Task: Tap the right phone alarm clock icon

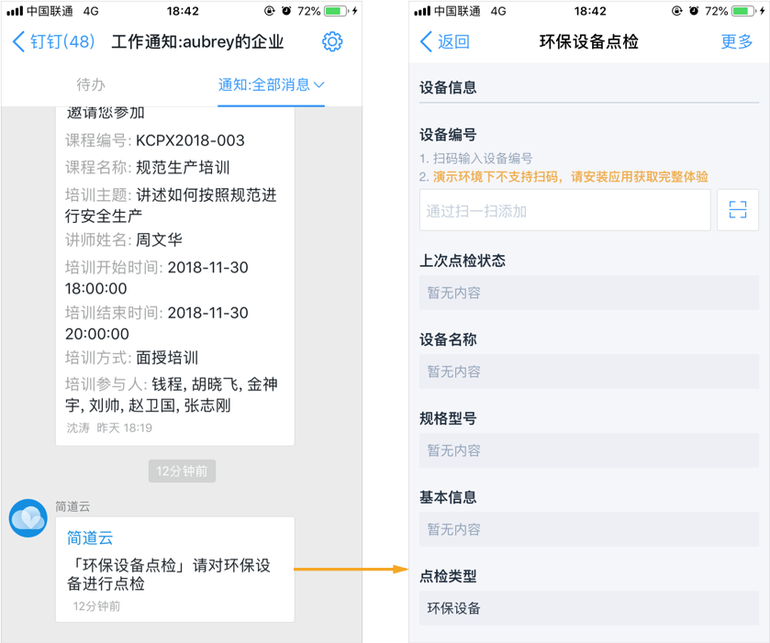Action: (694, 11)
